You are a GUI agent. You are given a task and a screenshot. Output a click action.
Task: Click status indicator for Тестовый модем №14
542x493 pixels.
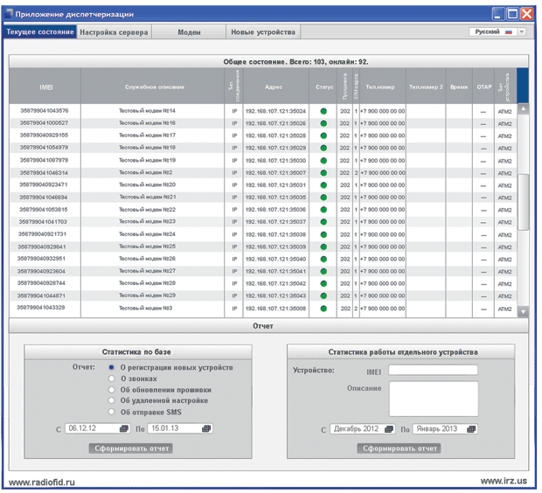click(323, 111)
